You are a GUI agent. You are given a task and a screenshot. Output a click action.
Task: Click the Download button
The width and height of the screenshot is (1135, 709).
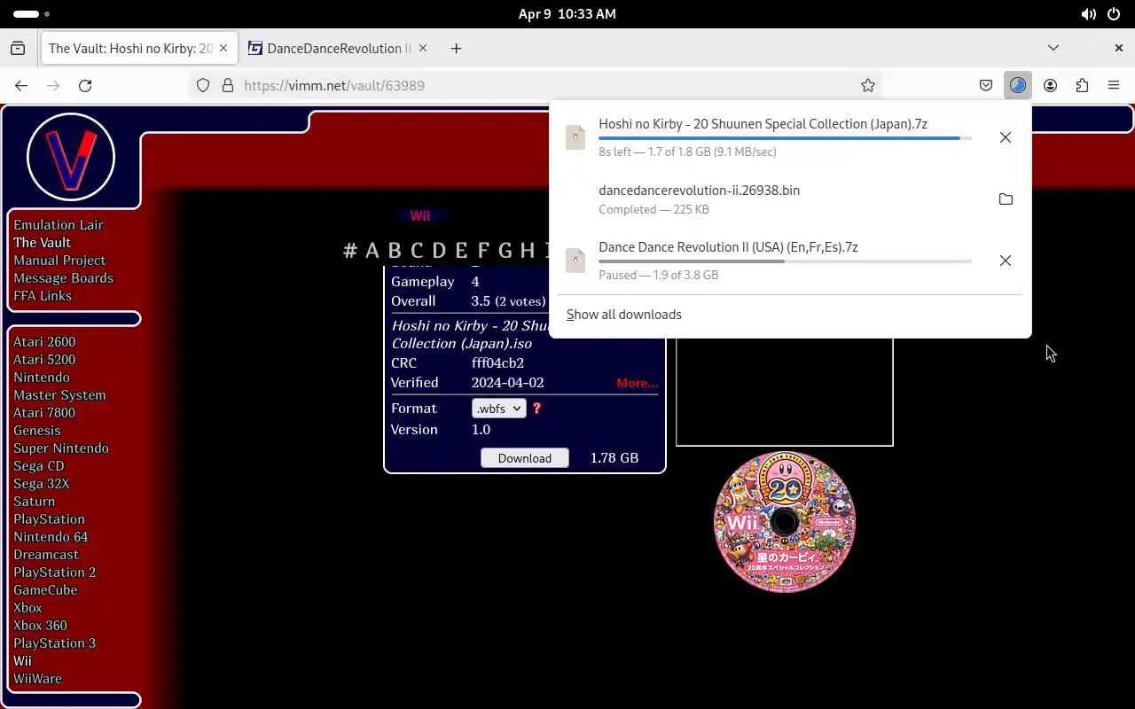point(525,458)
